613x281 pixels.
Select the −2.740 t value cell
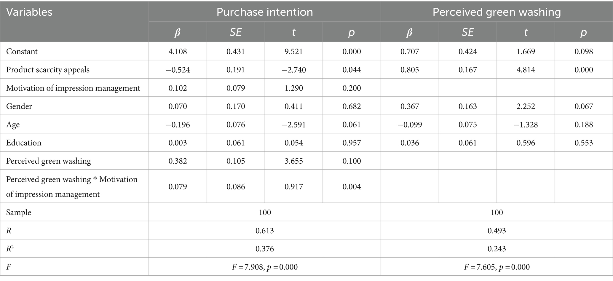294,70
